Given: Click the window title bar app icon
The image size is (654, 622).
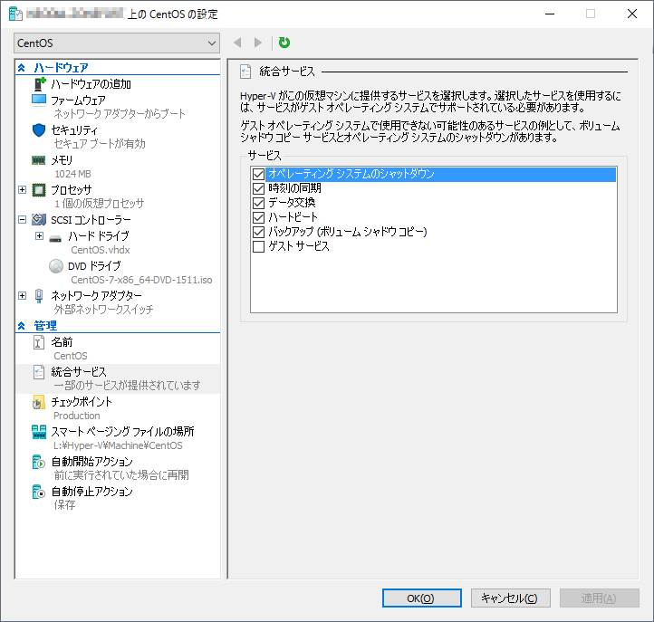Looking at the screenshot, I should (x=15, y=14).
